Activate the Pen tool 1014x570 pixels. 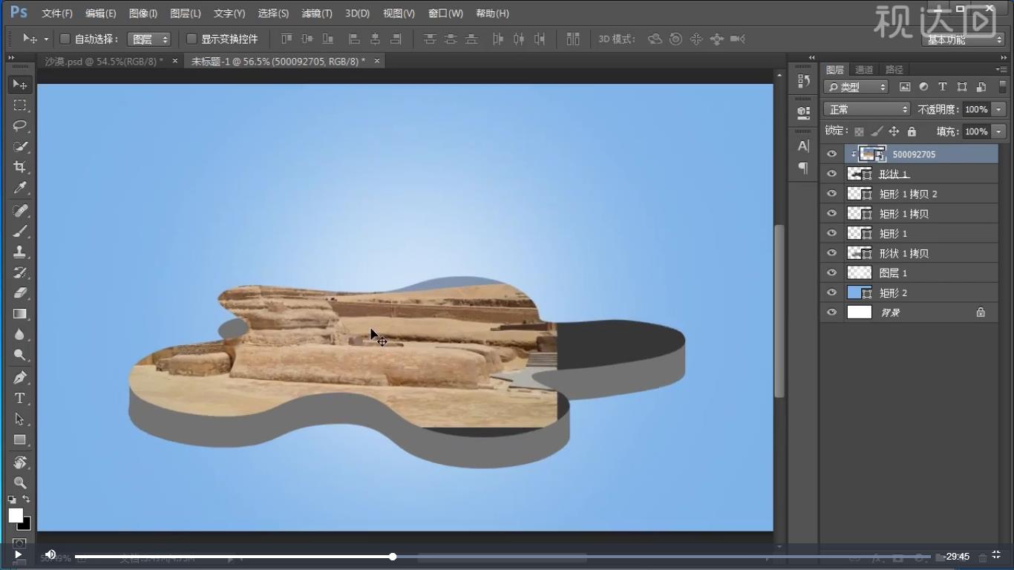coord(20,377)
